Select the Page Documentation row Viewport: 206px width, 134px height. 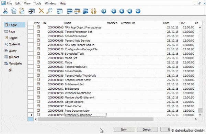[x=113, y=111]
